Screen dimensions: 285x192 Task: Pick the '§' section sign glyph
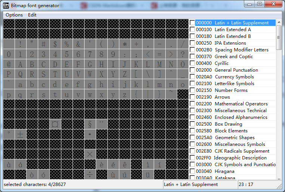coord(90,124)
